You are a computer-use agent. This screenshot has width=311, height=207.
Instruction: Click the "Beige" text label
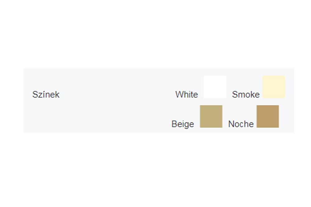pos(183,124)
